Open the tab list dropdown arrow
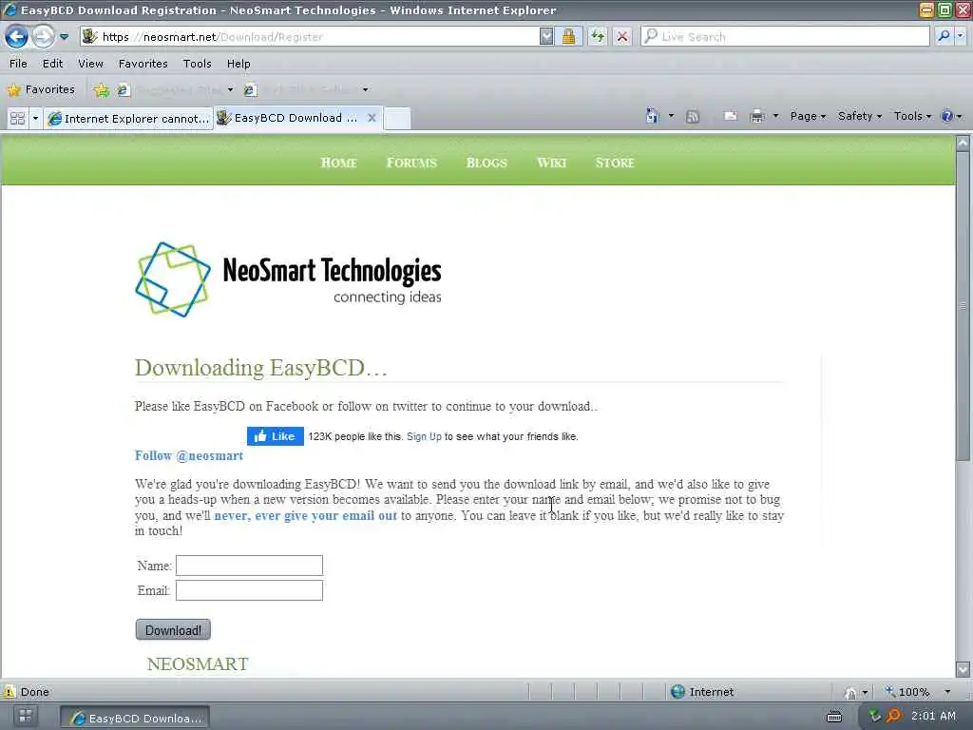The image size is (973, 730). (x=35, y=118)
